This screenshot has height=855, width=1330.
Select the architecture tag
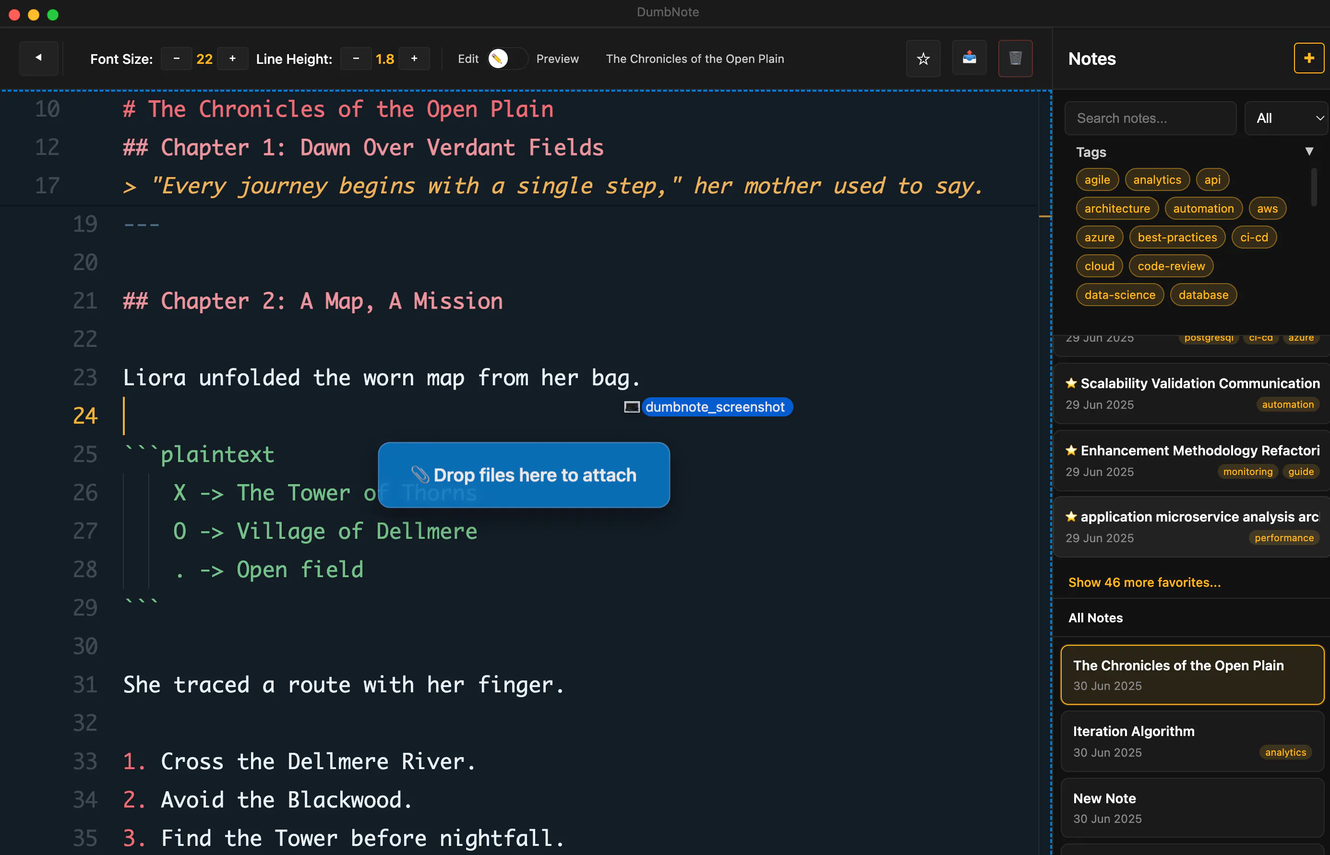pyautogui.click(x=1117, y=209)
